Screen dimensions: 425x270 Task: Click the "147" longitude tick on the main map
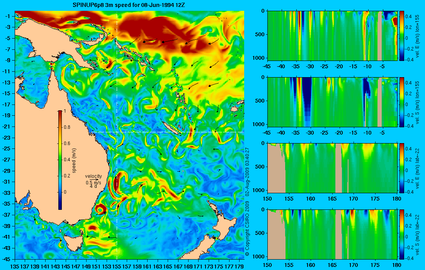(x=76, y=266)
